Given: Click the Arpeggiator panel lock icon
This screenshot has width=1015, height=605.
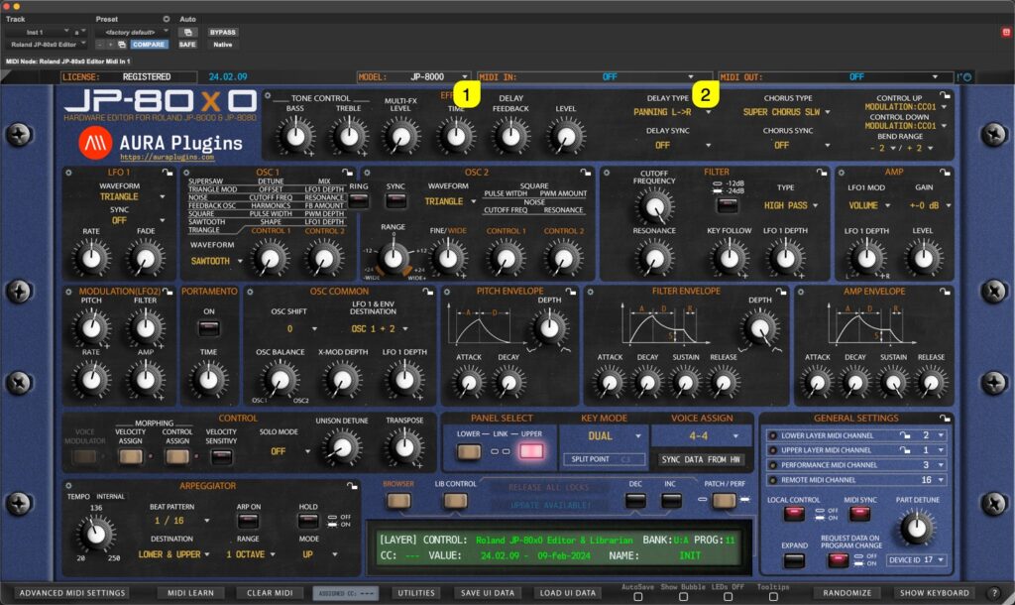Looking at the screenshot, I should point(352,486).
